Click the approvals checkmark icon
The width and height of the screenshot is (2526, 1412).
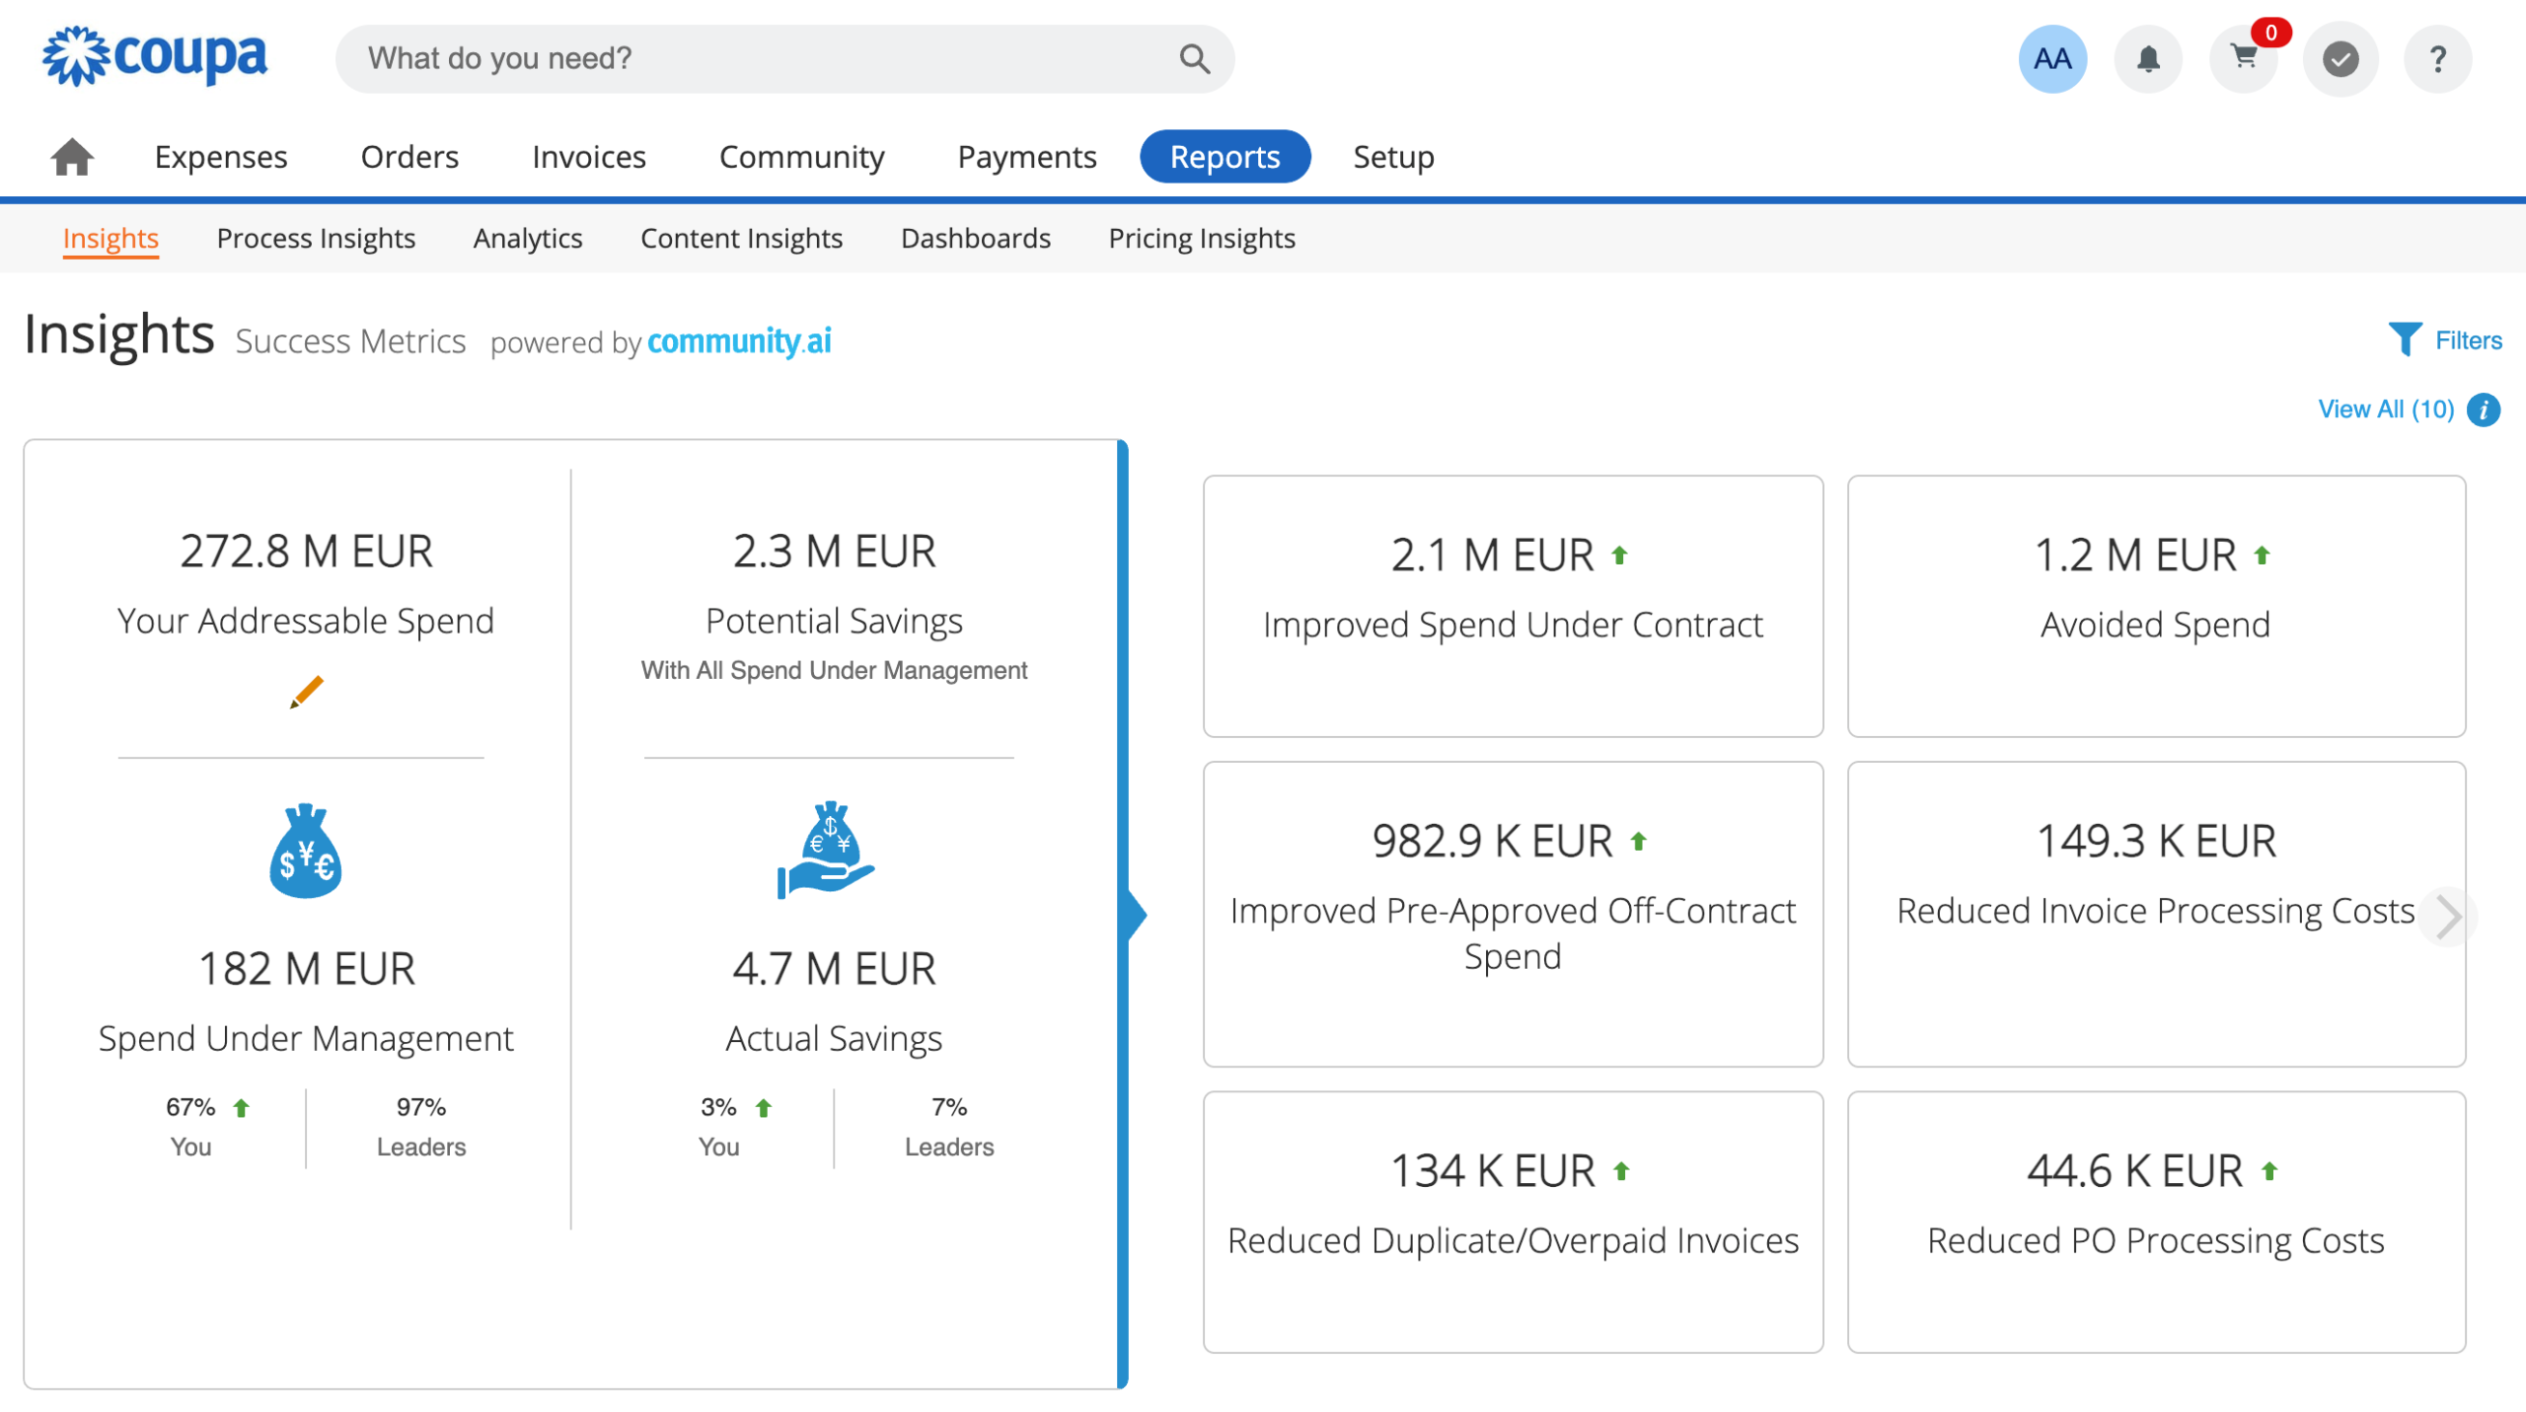[2340, 59]
